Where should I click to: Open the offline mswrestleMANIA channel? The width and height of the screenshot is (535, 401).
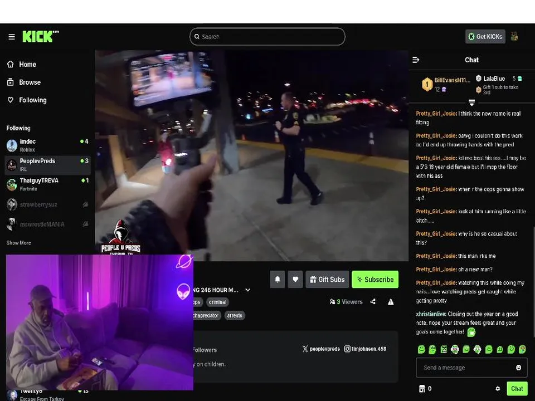pyautogui.click(x=47, y=224)
